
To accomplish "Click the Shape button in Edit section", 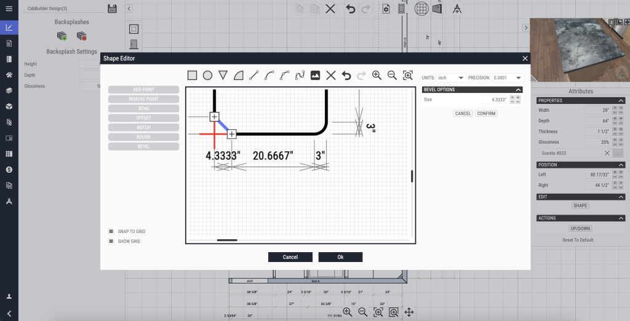I will click(580, 205).
